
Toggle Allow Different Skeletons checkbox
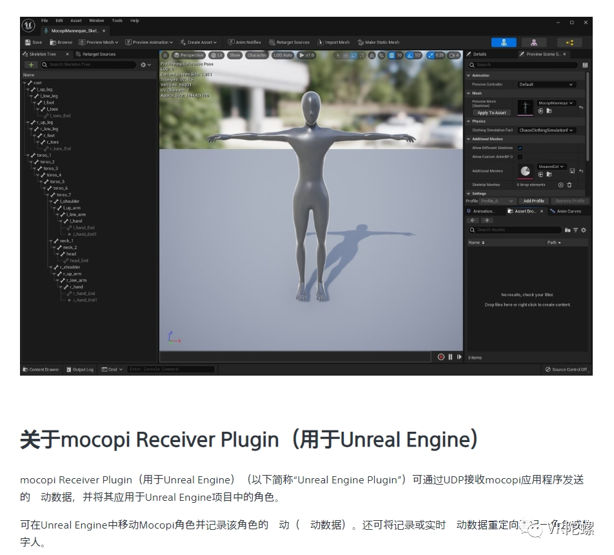pos(520,148)
